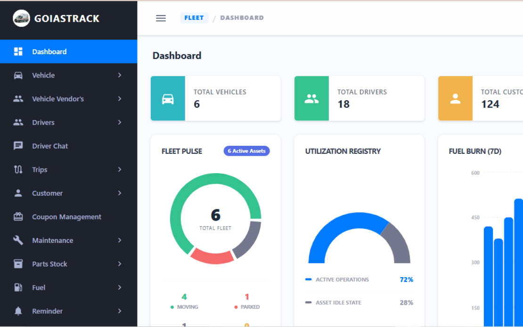Click the 450 axis label on fuel chart
523x327 pixels.
475,217
